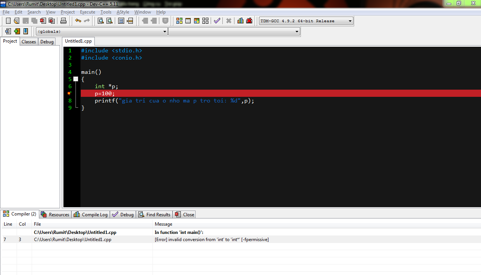The image size is (481, 275).
Task: Click the New file icon
Action: click(x=8, y=21)
